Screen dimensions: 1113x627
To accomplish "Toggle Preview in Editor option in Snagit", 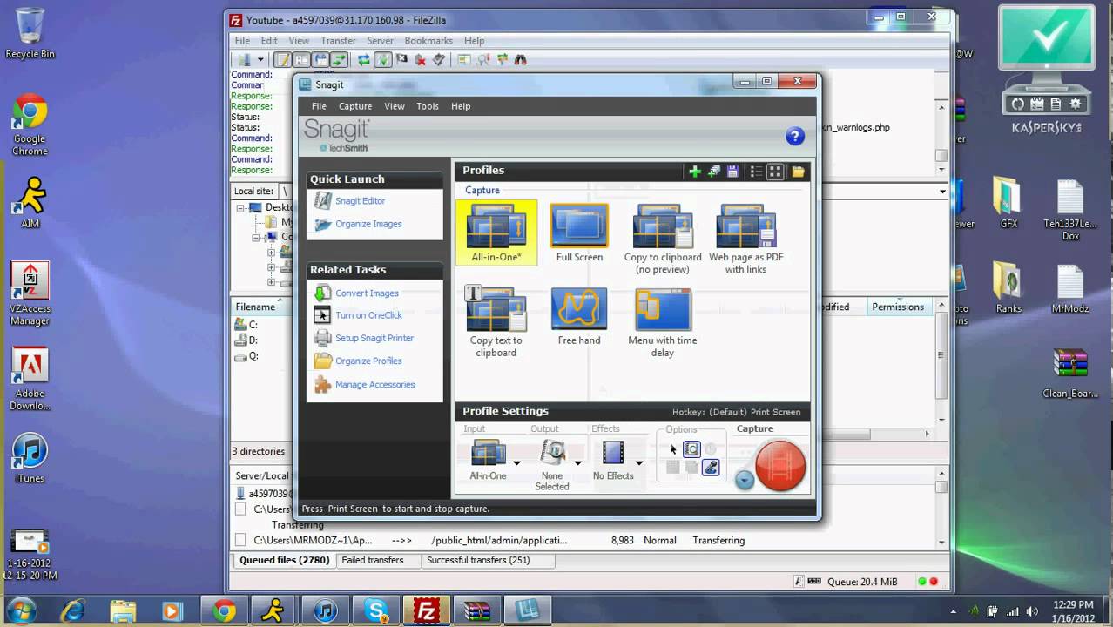I will click(x=691, y=449).
